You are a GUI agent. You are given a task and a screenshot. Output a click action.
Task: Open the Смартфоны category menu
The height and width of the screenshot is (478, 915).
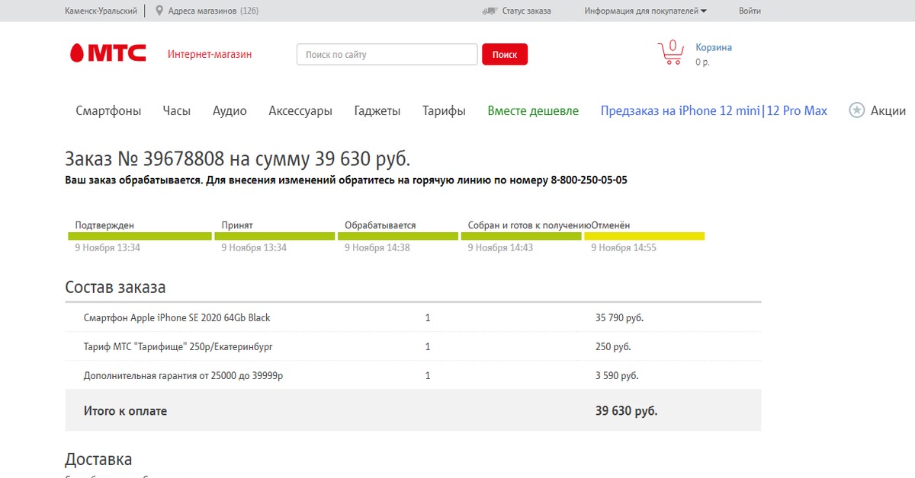(108, 111)
